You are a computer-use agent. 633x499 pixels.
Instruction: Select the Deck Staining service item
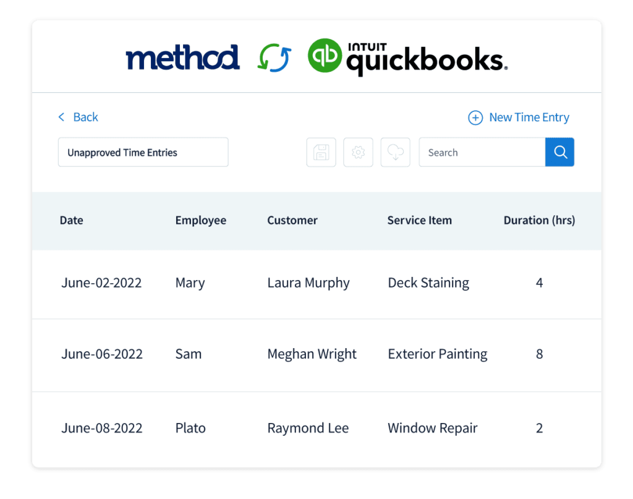pos(429,283)
